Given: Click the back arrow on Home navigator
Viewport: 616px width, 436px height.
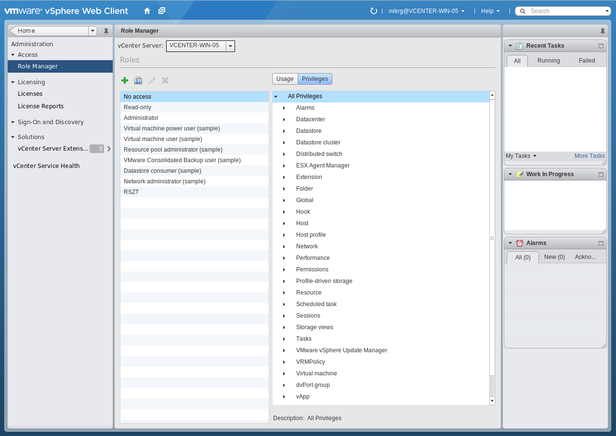Looking at the screenshot, I should (13, 31).
